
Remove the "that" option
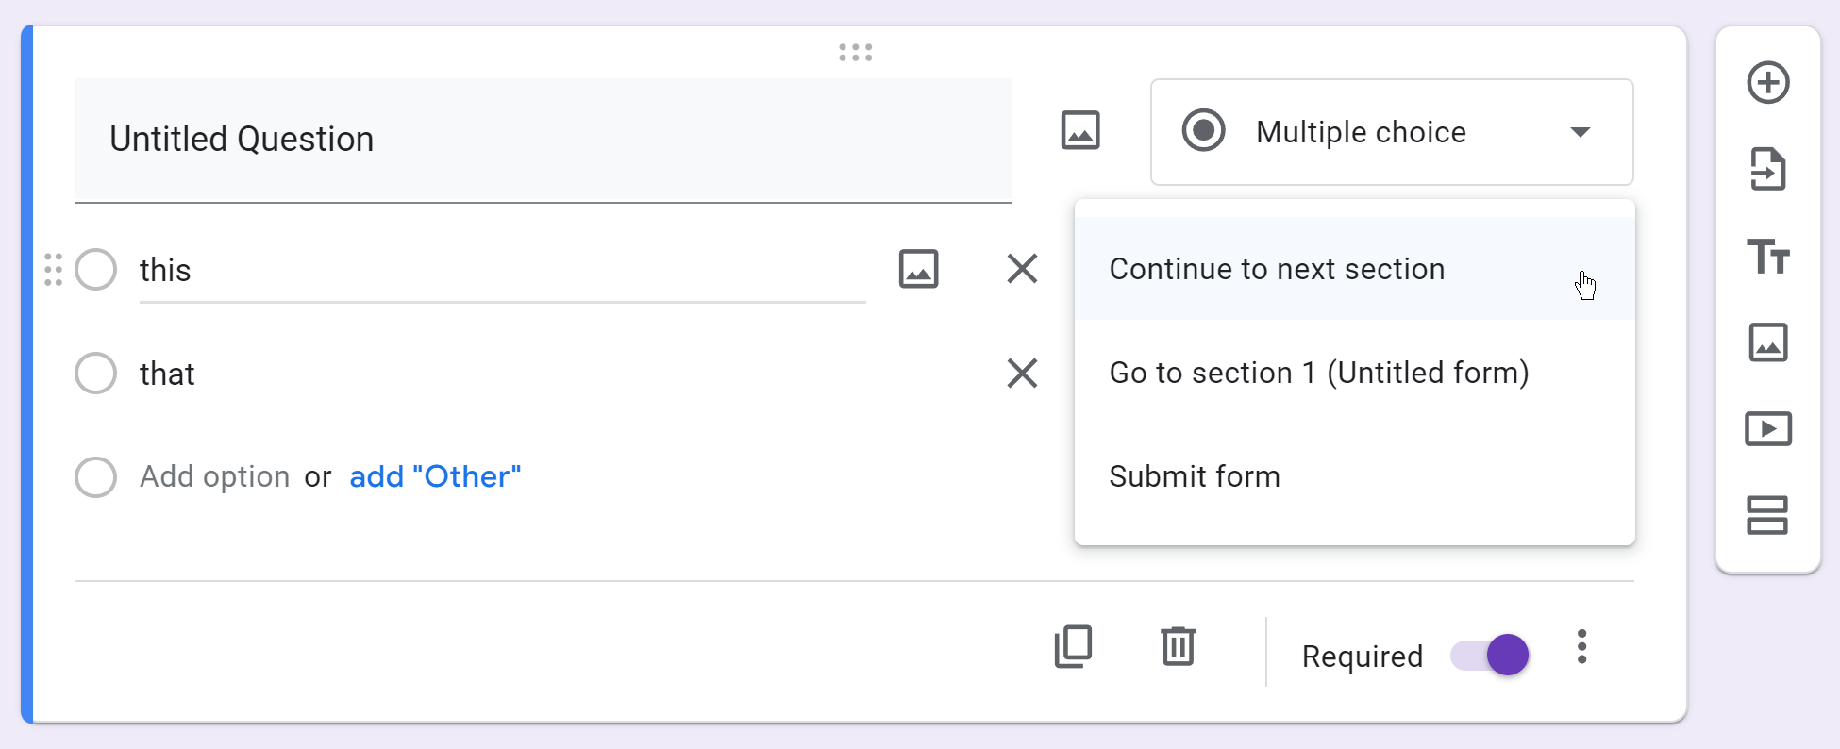coord(1022,374)
